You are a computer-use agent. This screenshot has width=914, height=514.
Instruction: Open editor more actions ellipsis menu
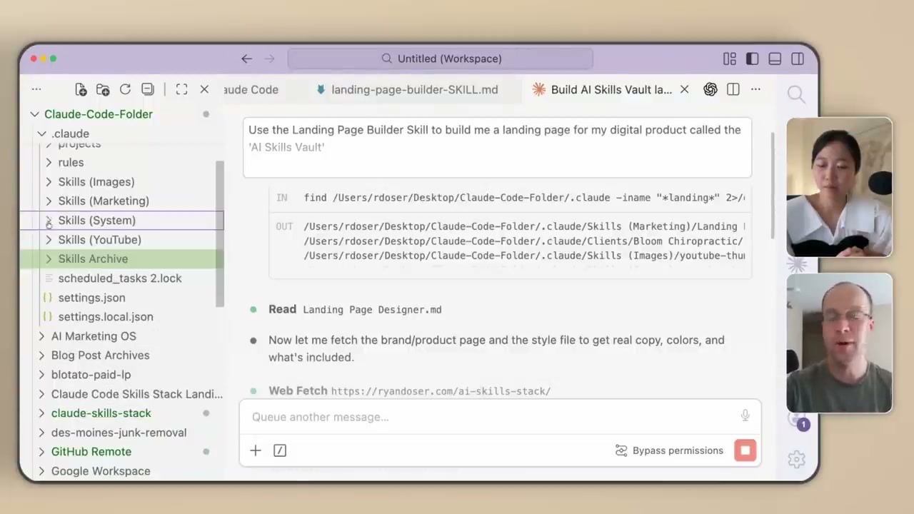tap(755, 89)
